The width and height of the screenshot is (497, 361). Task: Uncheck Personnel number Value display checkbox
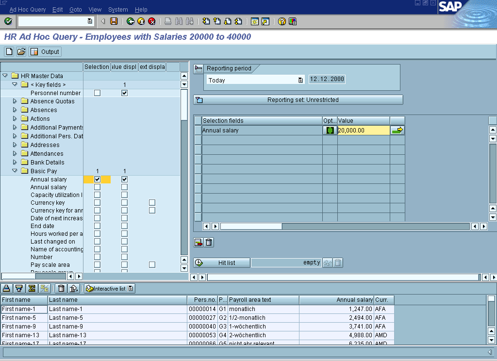pyautogui.click(x=125, y=93)
